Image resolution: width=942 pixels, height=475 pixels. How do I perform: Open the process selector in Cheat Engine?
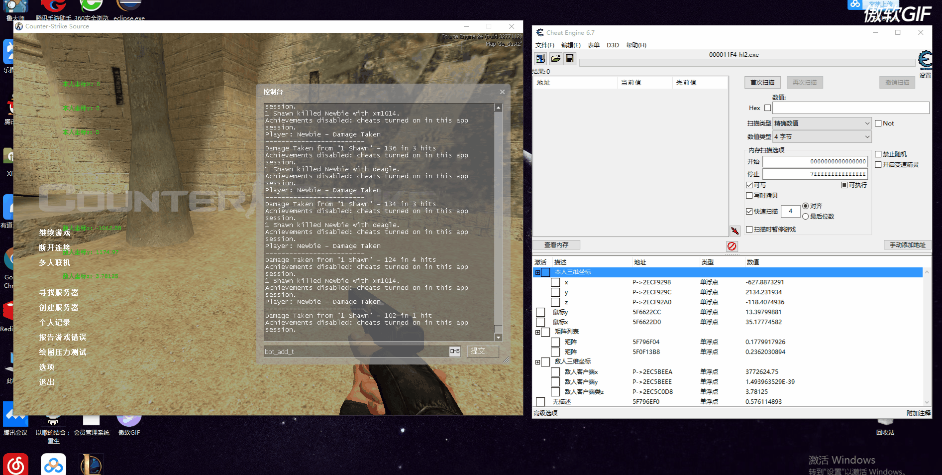coord(540,59)
